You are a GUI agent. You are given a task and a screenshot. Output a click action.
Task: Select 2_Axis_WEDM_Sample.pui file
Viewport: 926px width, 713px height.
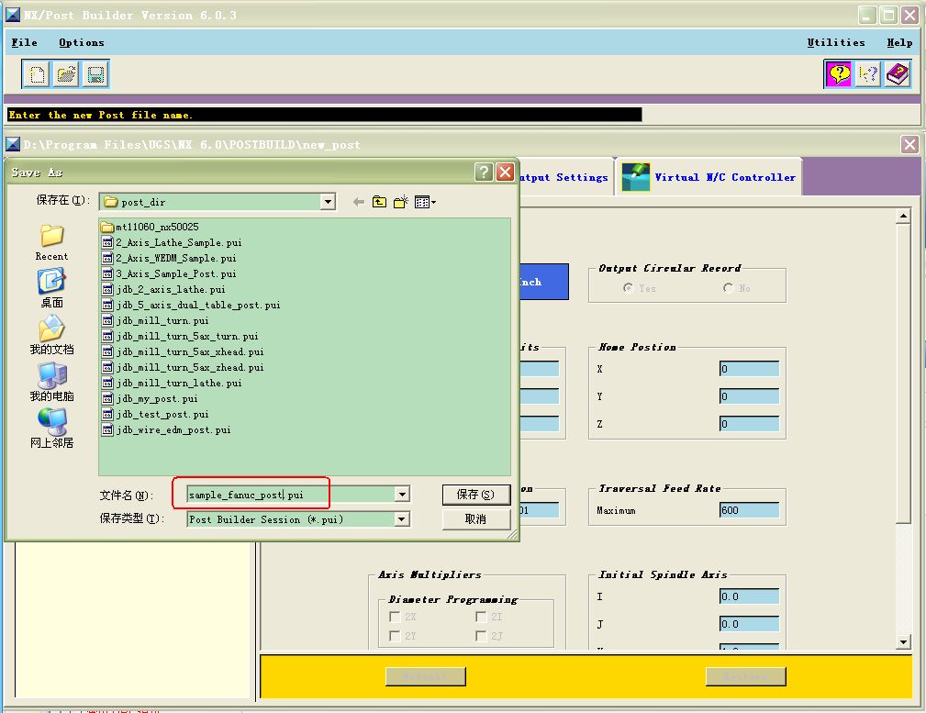(169, 258)
